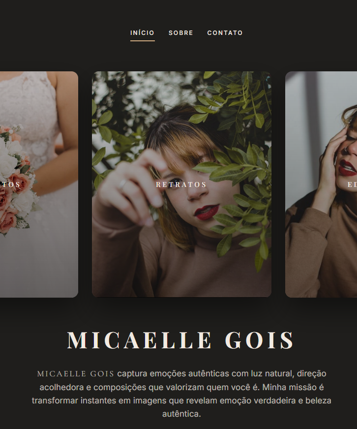This screenshot has height=429, width=357.
Task: Click the description paragraph's last word autêntica
Action: pyautogui.click(x=181, y=414)
